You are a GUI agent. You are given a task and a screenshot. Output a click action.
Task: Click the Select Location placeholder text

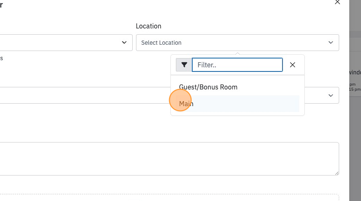pos(161,43)
